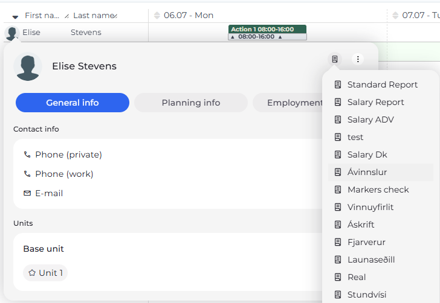Toggle the sort arrows for 06.07 - Mon
440x303 pixels.
click(x=157, y=16)
